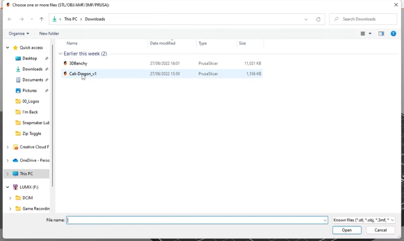Sort files by Date modified column
Screen dimensions: 404x241
point(163,43)
